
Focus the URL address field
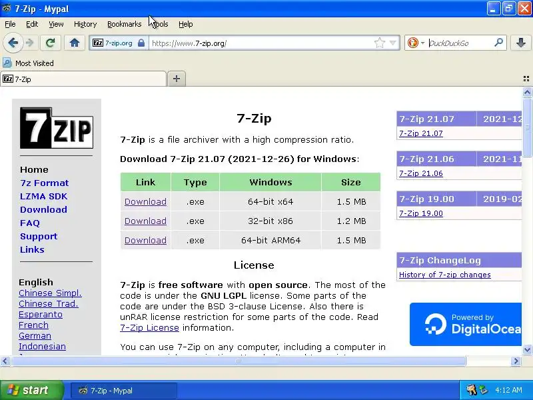260,43
